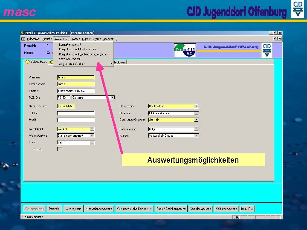Choose Stammdatenblatt from the Auswertung menu
Image resolution: width=307 pixels, height=230 pixels.
point(70,59)
